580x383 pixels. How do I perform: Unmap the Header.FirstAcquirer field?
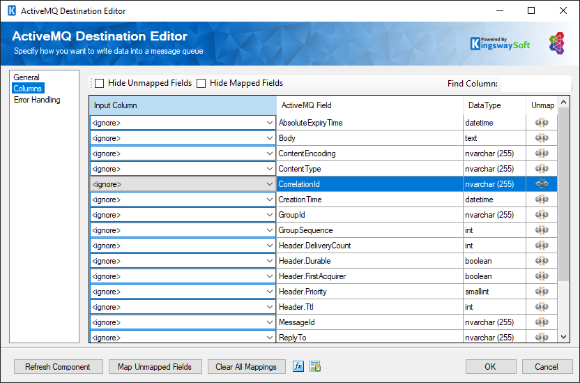coord(542,276)
